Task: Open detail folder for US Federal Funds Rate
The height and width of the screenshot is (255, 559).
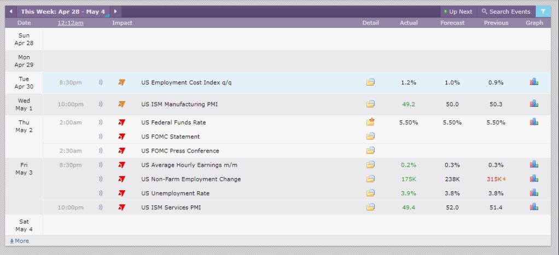Action: (x=370, y=122)
